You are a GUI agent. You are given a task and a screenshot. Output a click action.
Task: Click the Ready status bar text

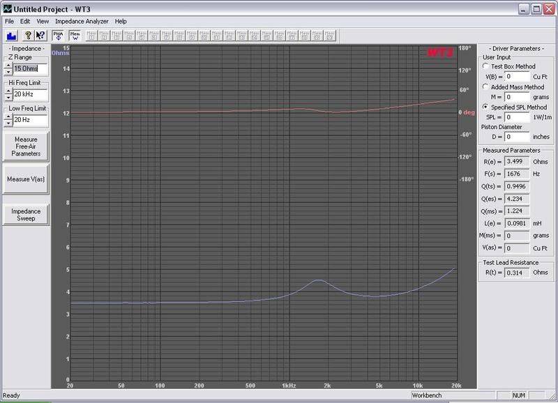pyautogui.click(x=11, y=395)
